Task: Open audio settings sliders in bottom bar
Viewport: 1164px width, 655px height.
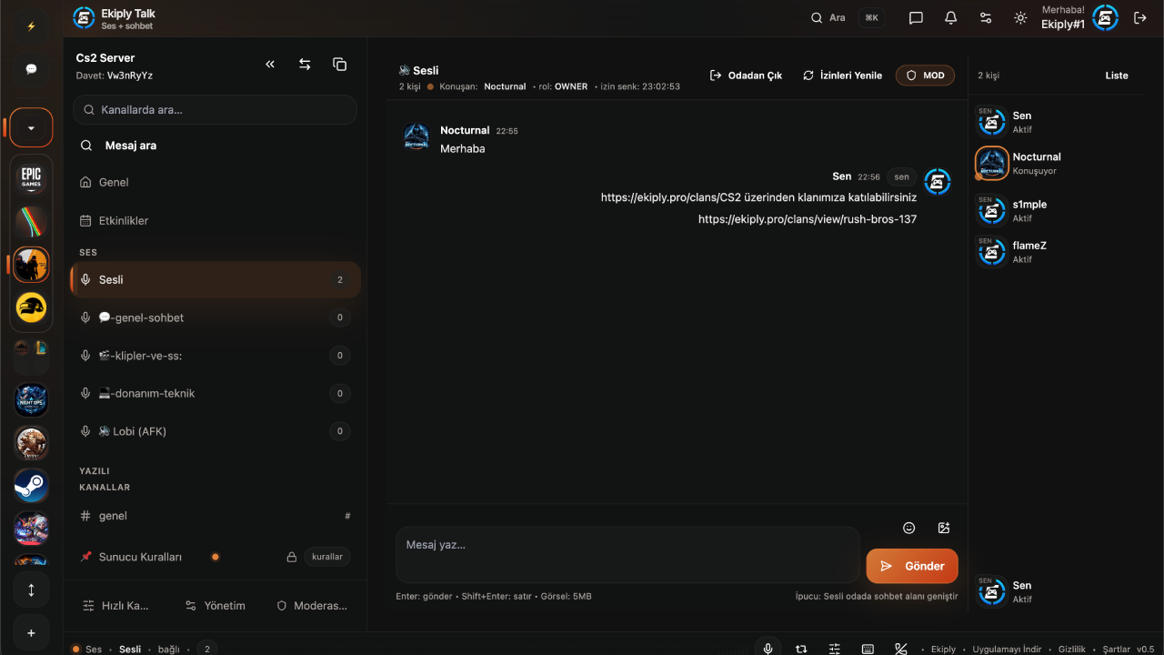Action: 835,649
